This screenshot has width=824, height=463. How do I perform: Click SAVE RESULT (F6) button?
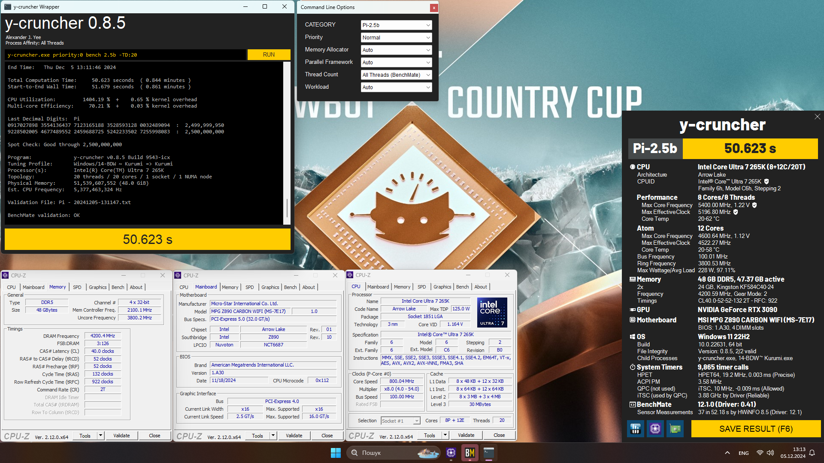coord(755,429)
